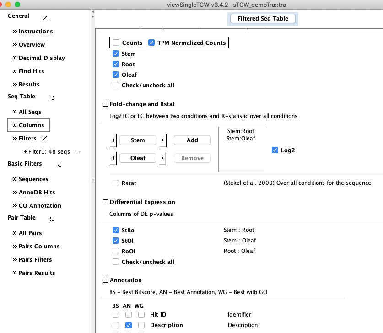Image resolution: width=383 pixels, height=333 pixels.
Task: Collapse the Differential Expression section
Action: (106, 202)
